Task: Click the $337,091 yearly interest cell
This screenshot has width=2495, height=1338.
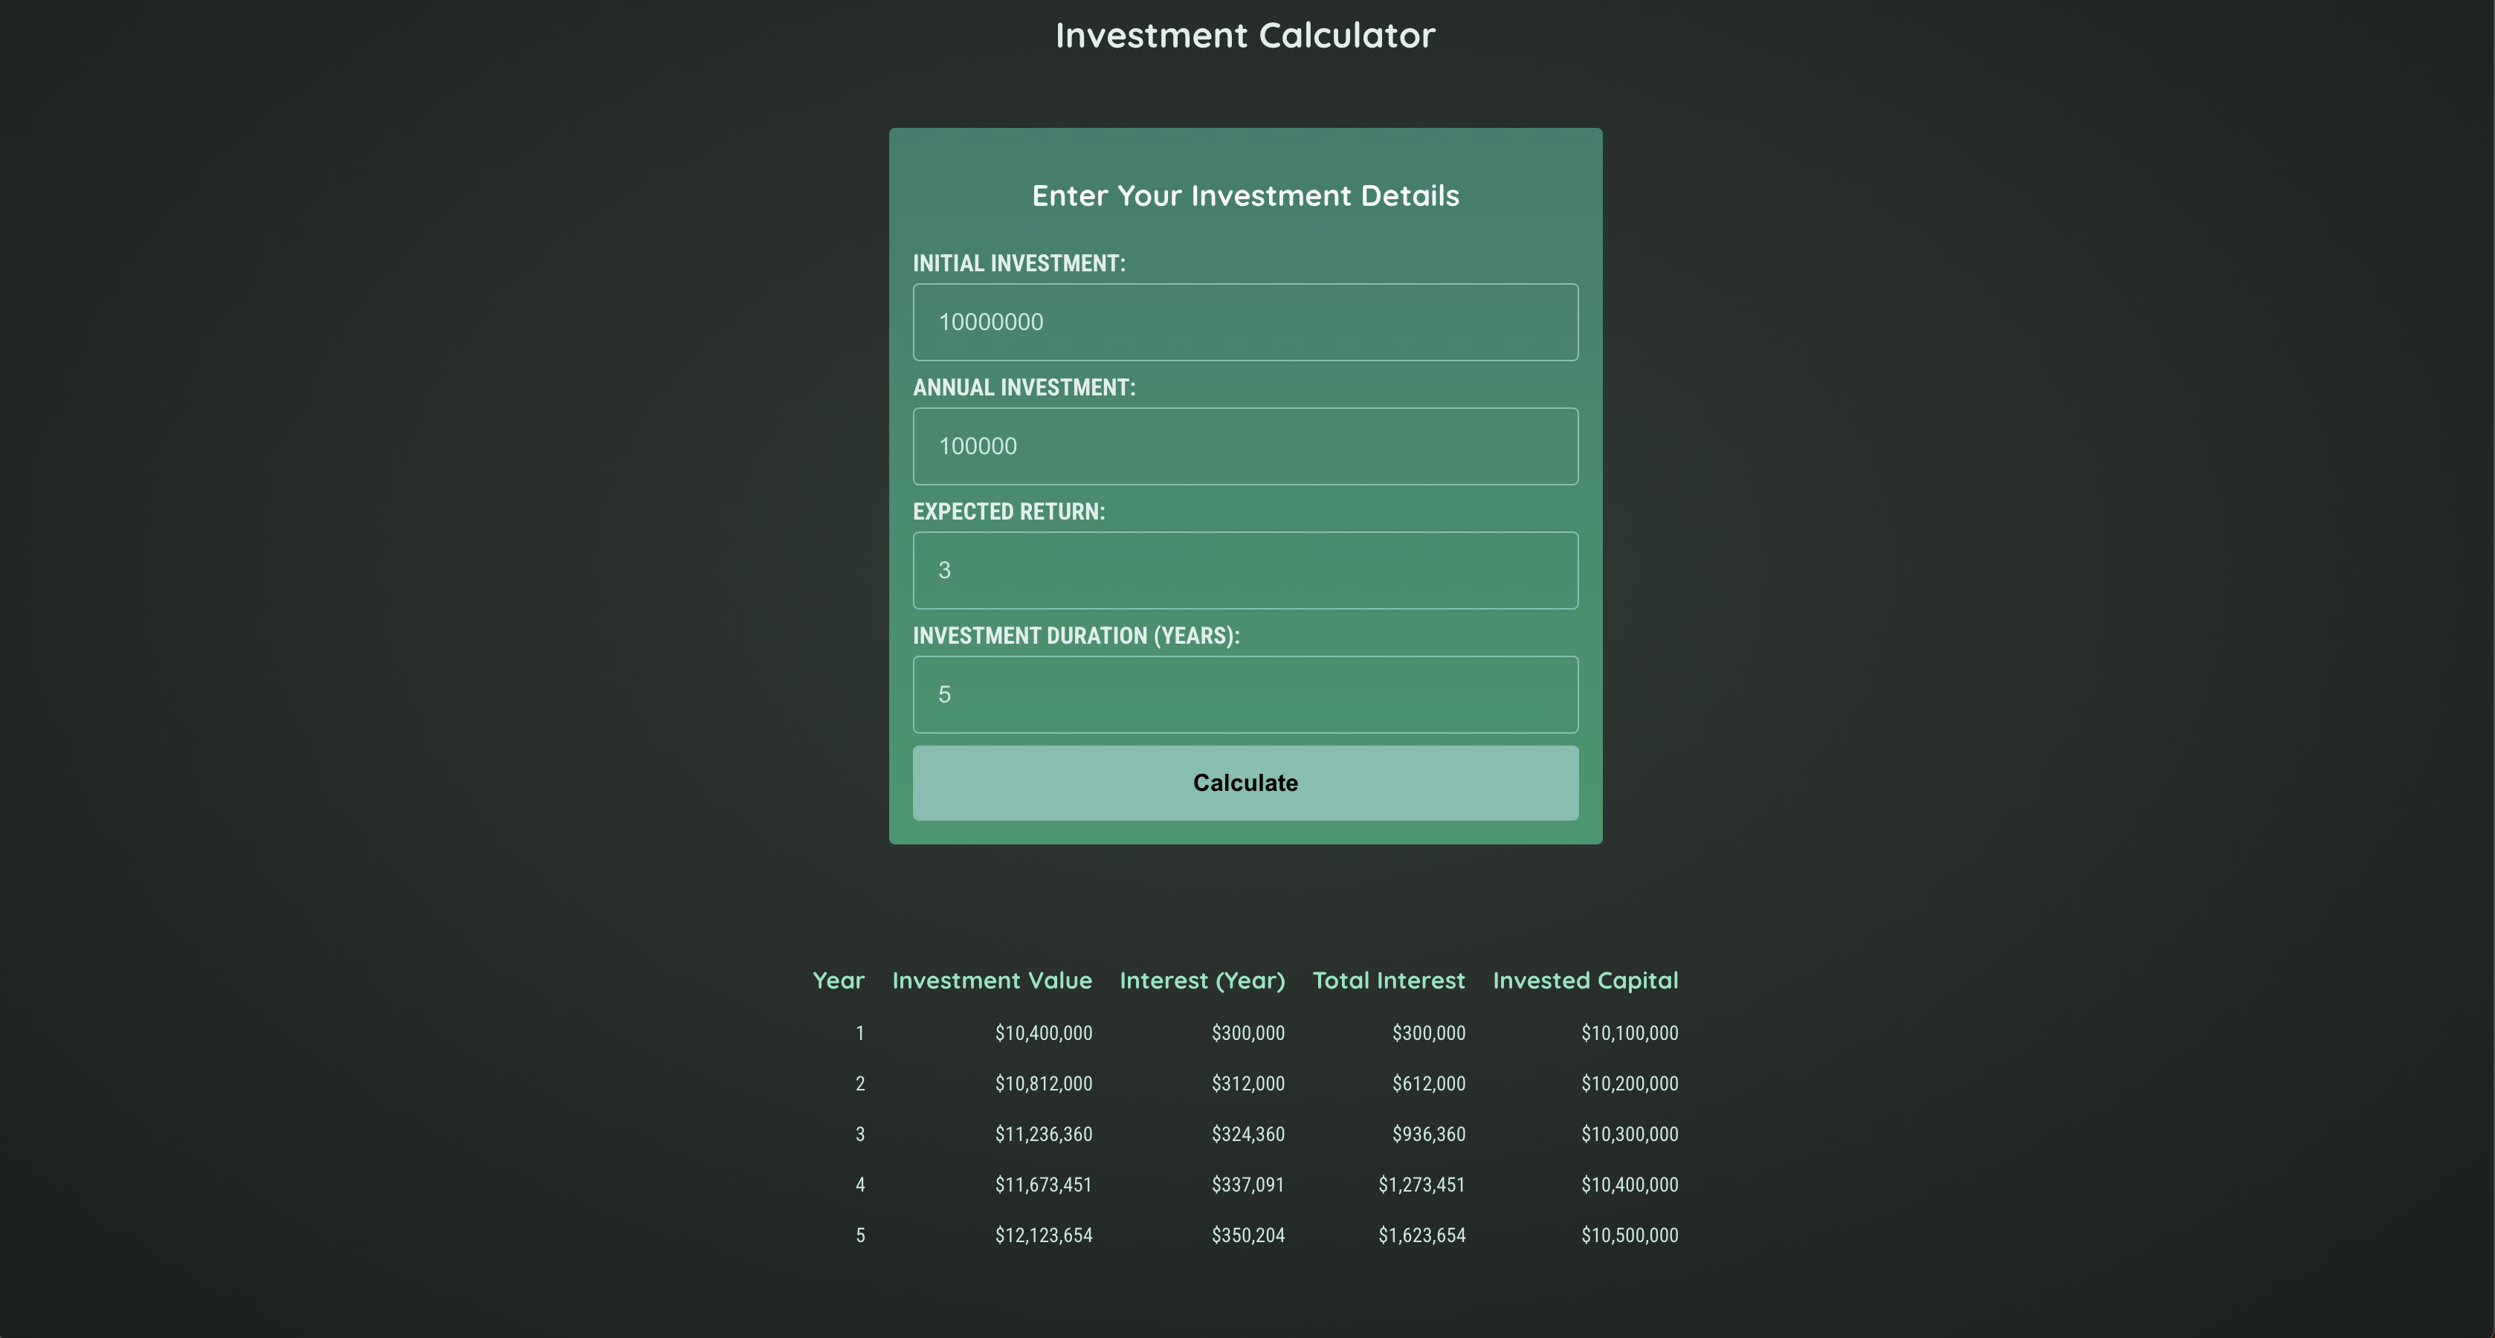Action: coord(1247,1185)
